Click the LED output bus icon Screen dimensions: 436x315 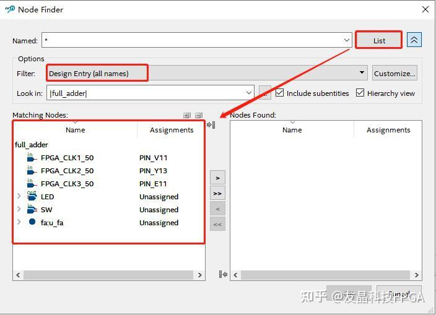click(x=32, y=196)
